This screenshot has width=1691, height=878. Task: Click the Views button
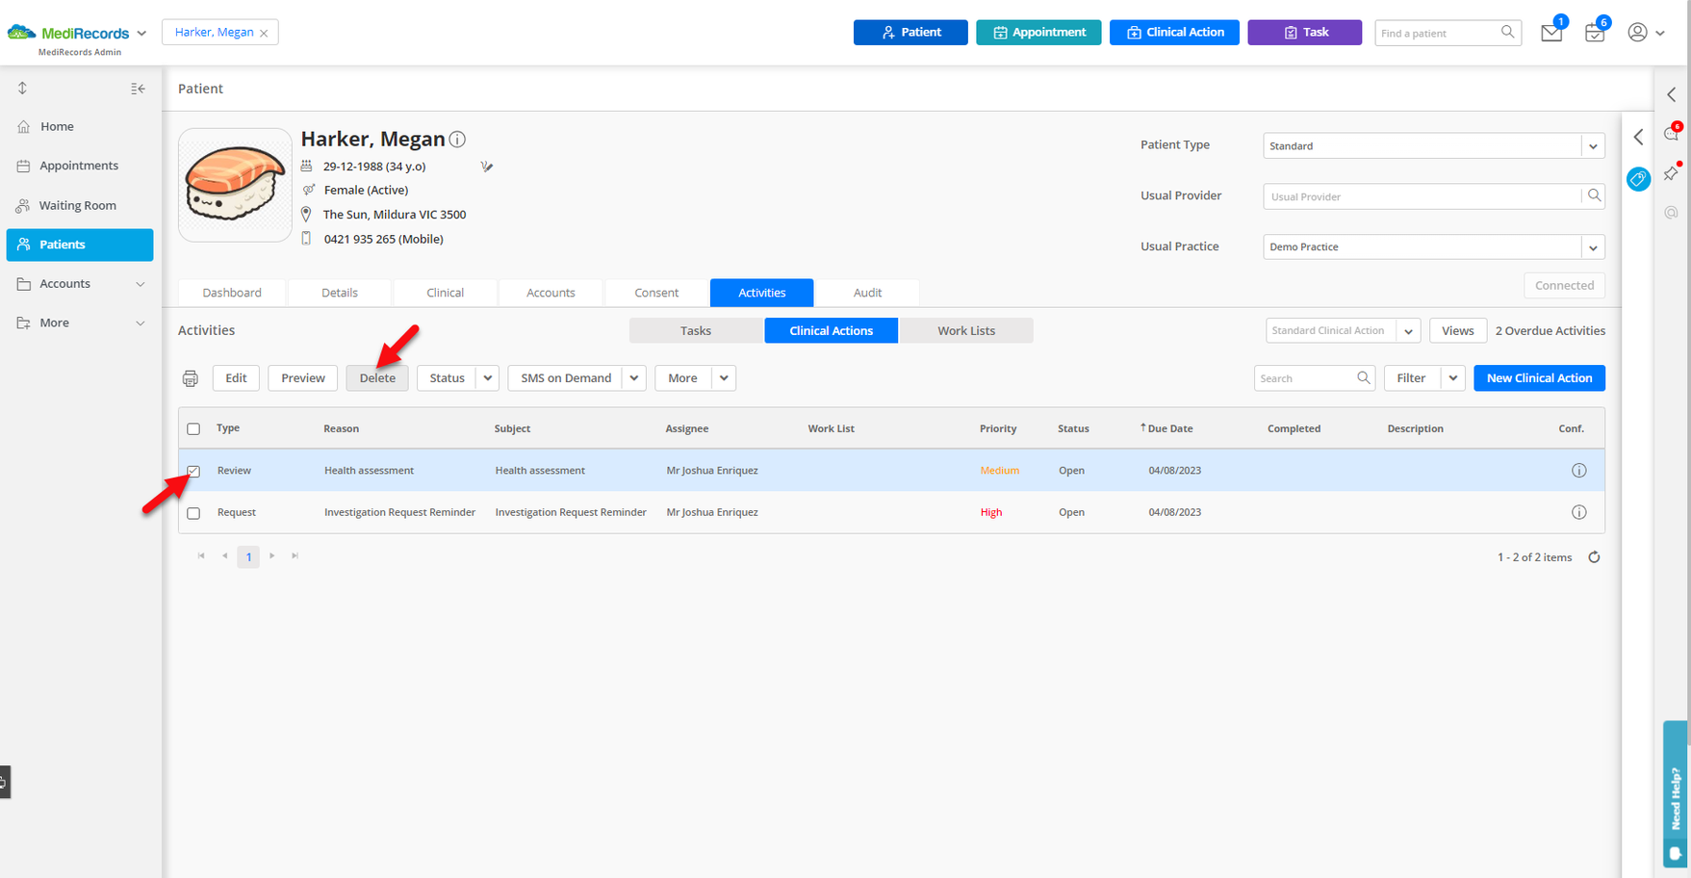[1457, 331]
